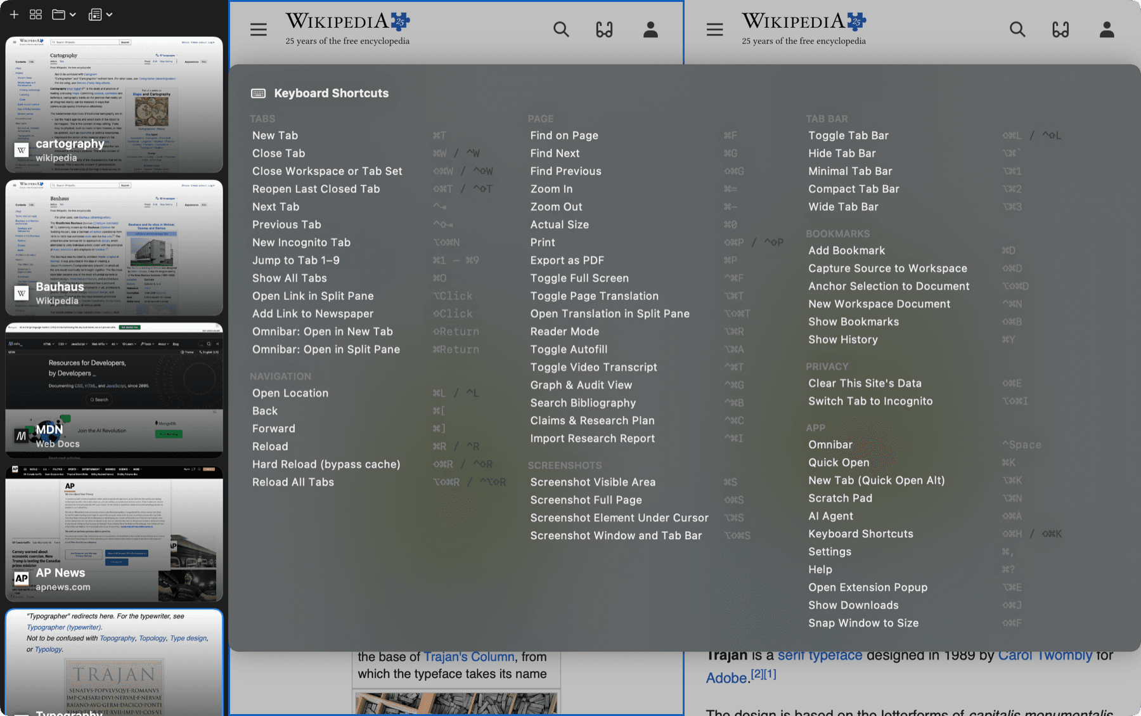Select Add Bookmark entry
This screenshot has height=716, width=1141.
[x=935, y=250]
